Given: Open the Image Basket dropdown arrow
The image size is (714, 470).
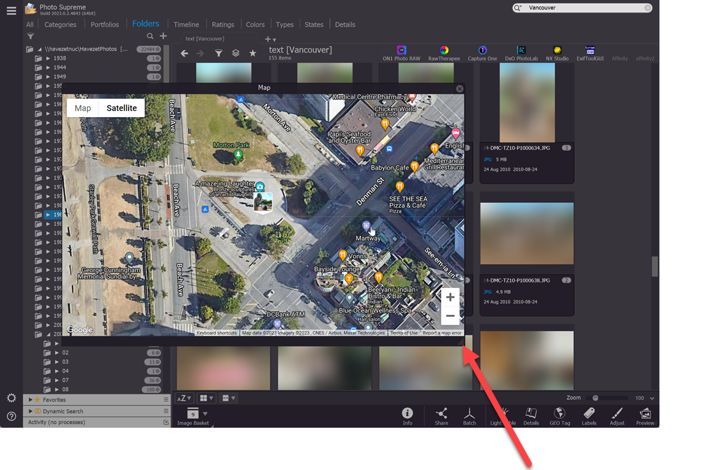Looking at the screenshot, I should [x=205, y=414].
